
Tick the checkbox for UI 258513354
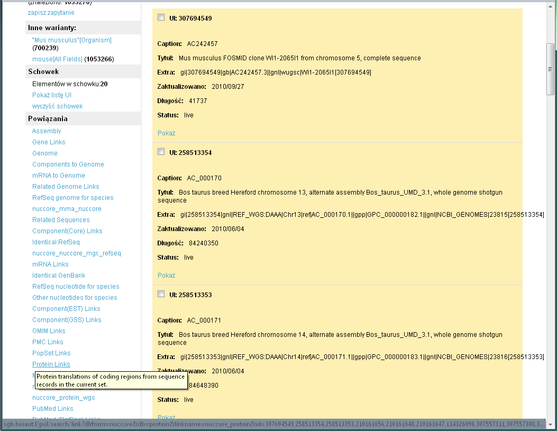pos(161,152)
